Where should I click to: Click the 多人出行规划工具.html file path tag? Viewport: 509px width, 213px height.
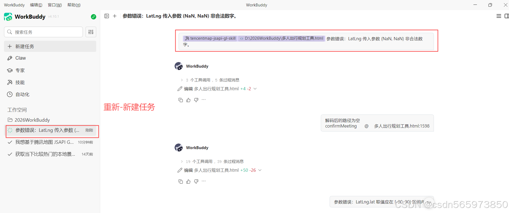pyautogui.click(x=282, y=38)
